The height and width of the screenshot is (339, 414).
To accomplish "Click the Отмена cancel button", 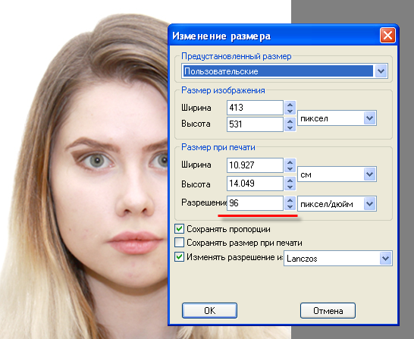I will 328,310.
